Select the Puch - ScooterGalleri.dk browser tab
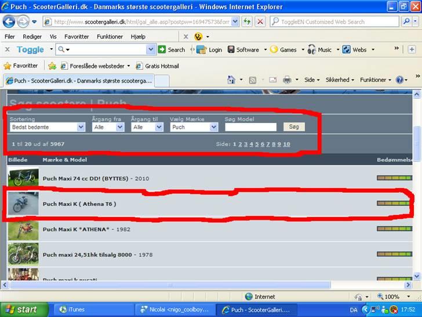422x317 pixels. [x=78, y=81]
